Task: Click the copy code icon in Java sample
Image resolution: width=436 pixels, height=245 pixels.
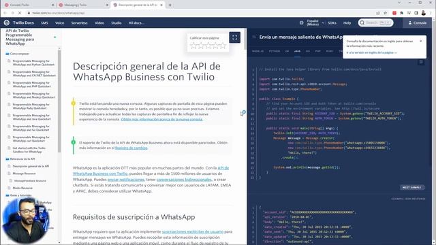Action: click(x=421, y=62)
